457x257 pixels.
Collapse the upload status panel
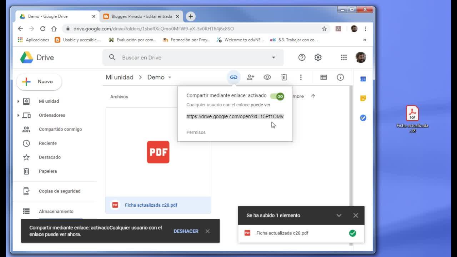339,215
